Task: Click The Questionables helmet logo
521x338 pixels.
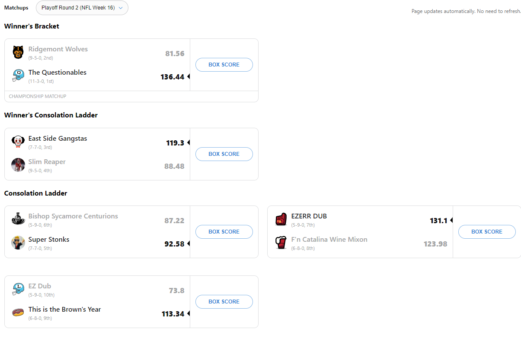Action: (18, 76)
